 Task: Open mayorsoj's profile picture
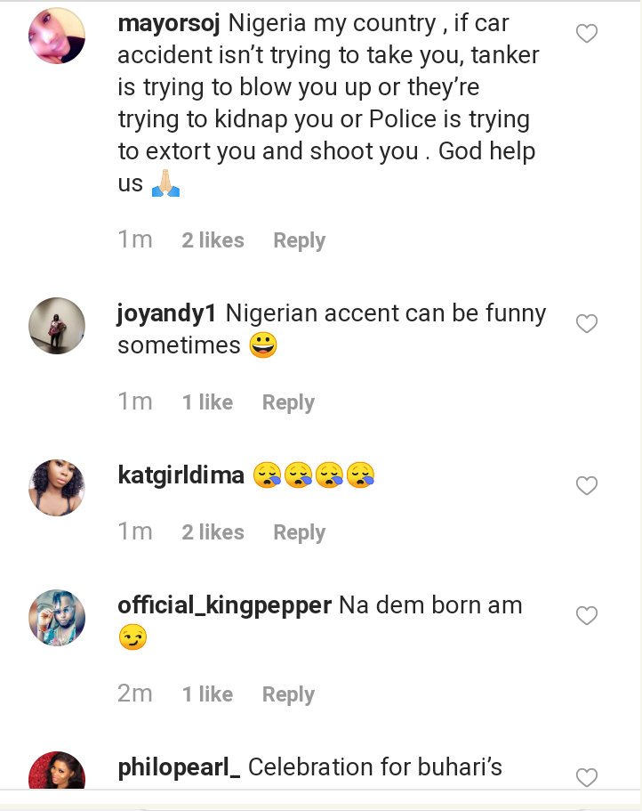point(57,36)
